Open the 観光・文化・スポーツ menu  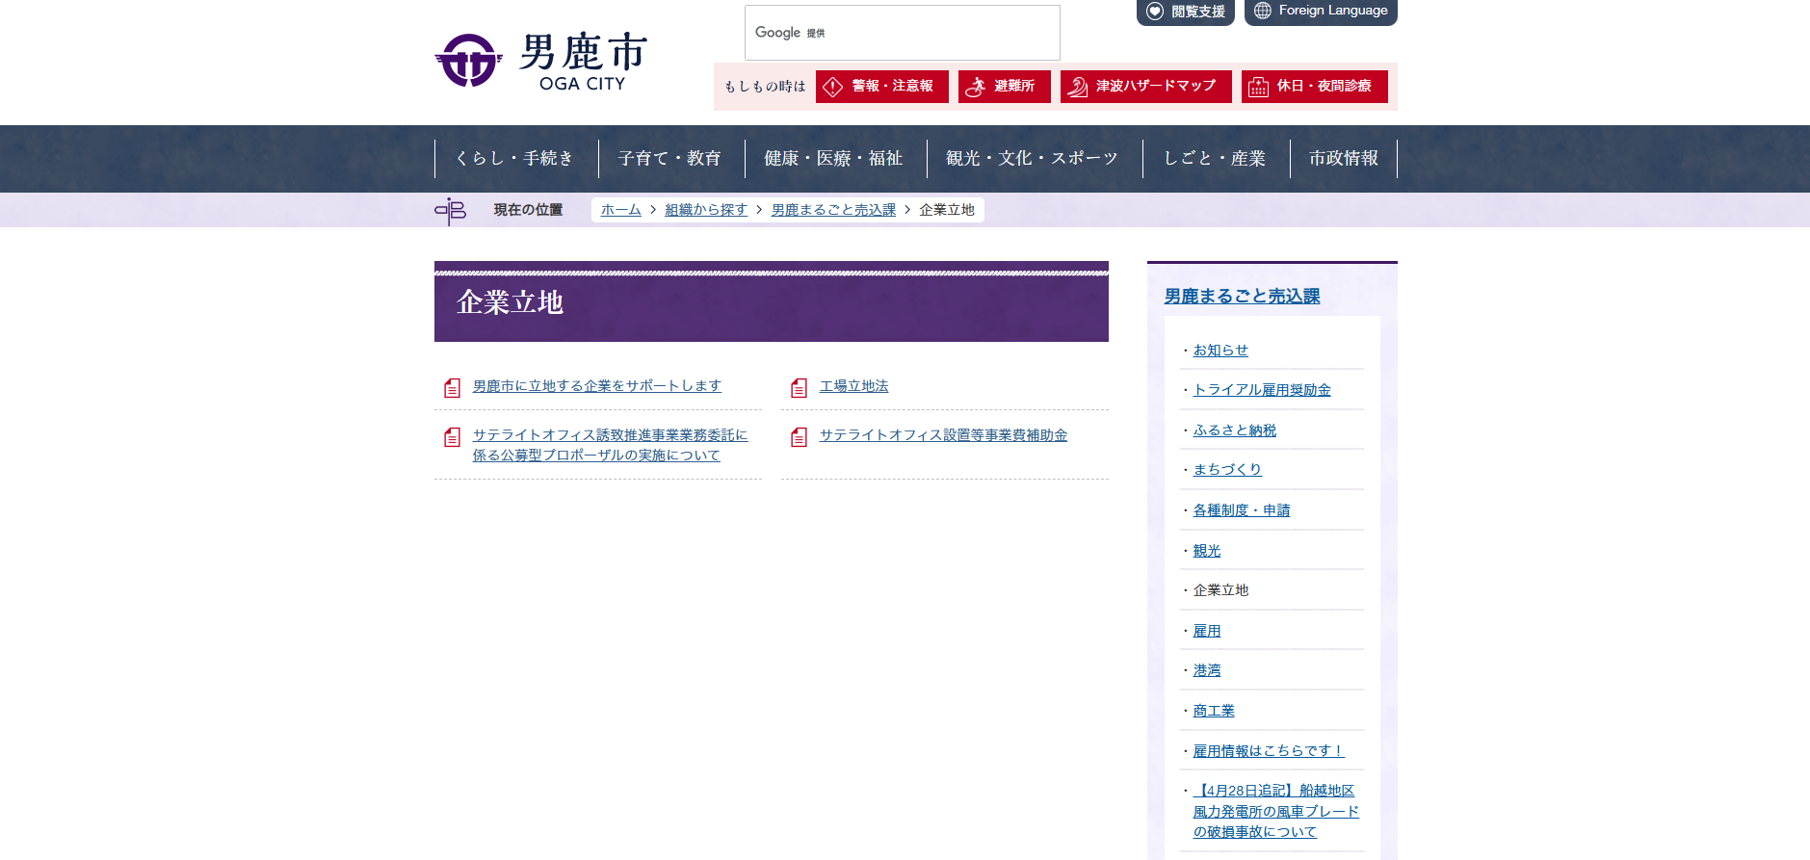pos(1034,159)
